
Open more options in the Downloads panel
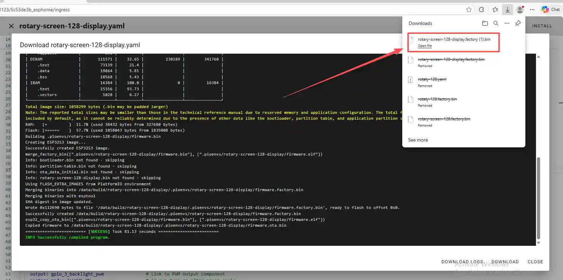coord(507,24)
